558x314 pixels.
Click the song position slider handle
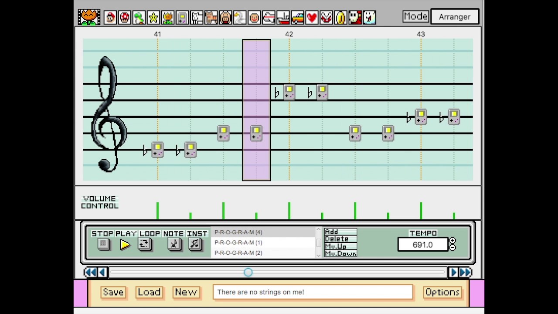click(x=248, y=272)
